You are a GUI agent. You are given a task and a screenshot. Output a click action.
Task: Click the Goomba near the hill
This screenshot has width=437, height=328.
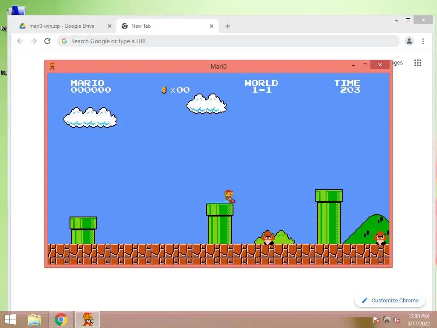(381, 237)
